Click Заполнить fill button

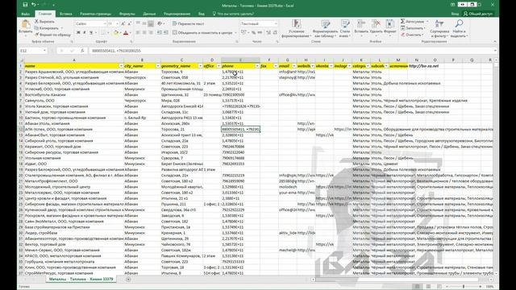click(x=413, y=28)
